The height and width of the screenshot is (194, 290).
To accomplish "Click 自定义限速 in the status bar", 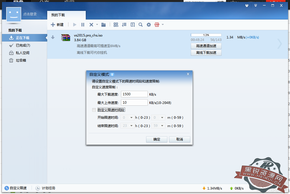I will [x=16, y=188].
